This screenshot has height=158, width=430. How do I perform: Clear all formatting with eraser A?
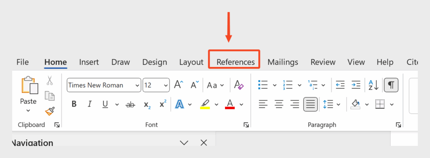pyautogui.click(x=239, y=85)
